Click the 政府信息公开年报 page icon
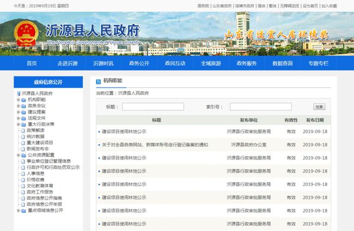This screenshot has height=231, width=354. [x=23, y=204]
